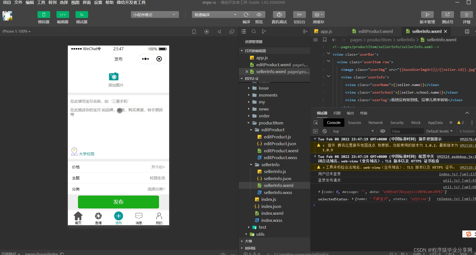Open the 项目 menu
This screenshot has height=255, width=476.
click(x=7, y=3)
